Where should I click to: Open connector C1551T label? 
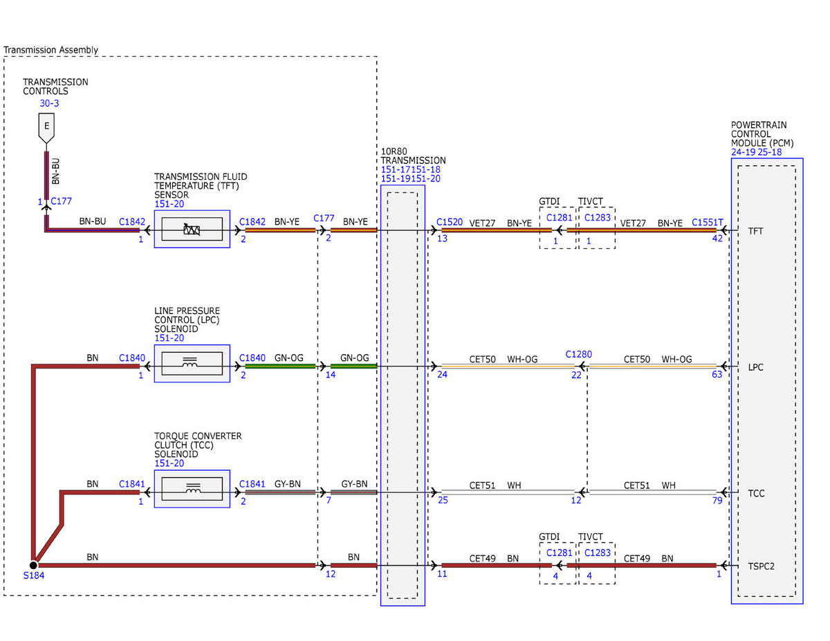coord(708,223)
